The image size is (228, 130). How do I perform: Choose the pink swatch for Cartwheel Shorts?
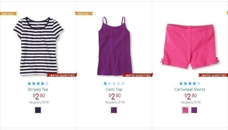click(x=185, y=110)
